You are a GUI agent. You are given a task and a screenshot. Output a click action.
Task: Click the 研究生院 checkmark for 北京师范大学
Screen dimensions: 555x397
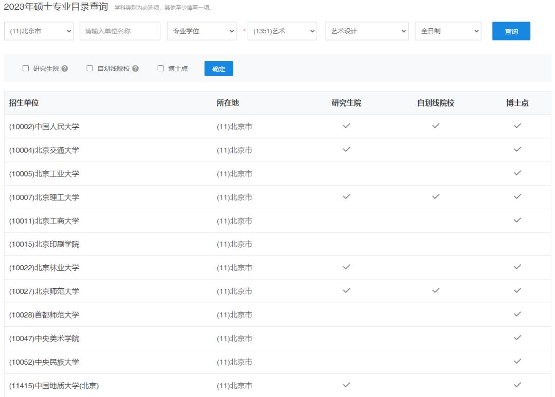click(347, 291)
